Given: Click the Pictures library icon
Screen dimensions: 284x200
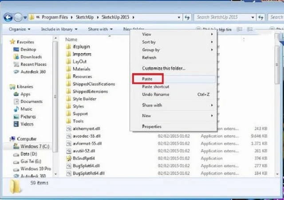Looking at the screenshot, I should tap(16, 117).
